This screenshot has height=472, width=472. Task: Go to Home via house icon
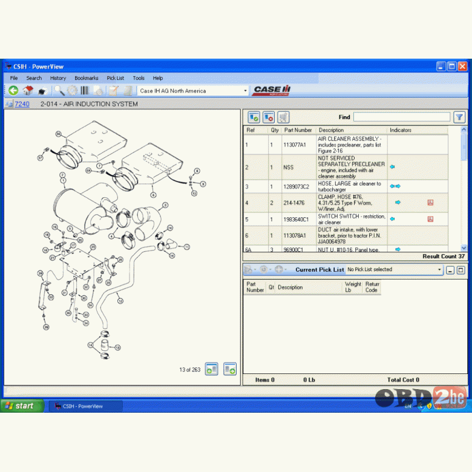[28, 91]
